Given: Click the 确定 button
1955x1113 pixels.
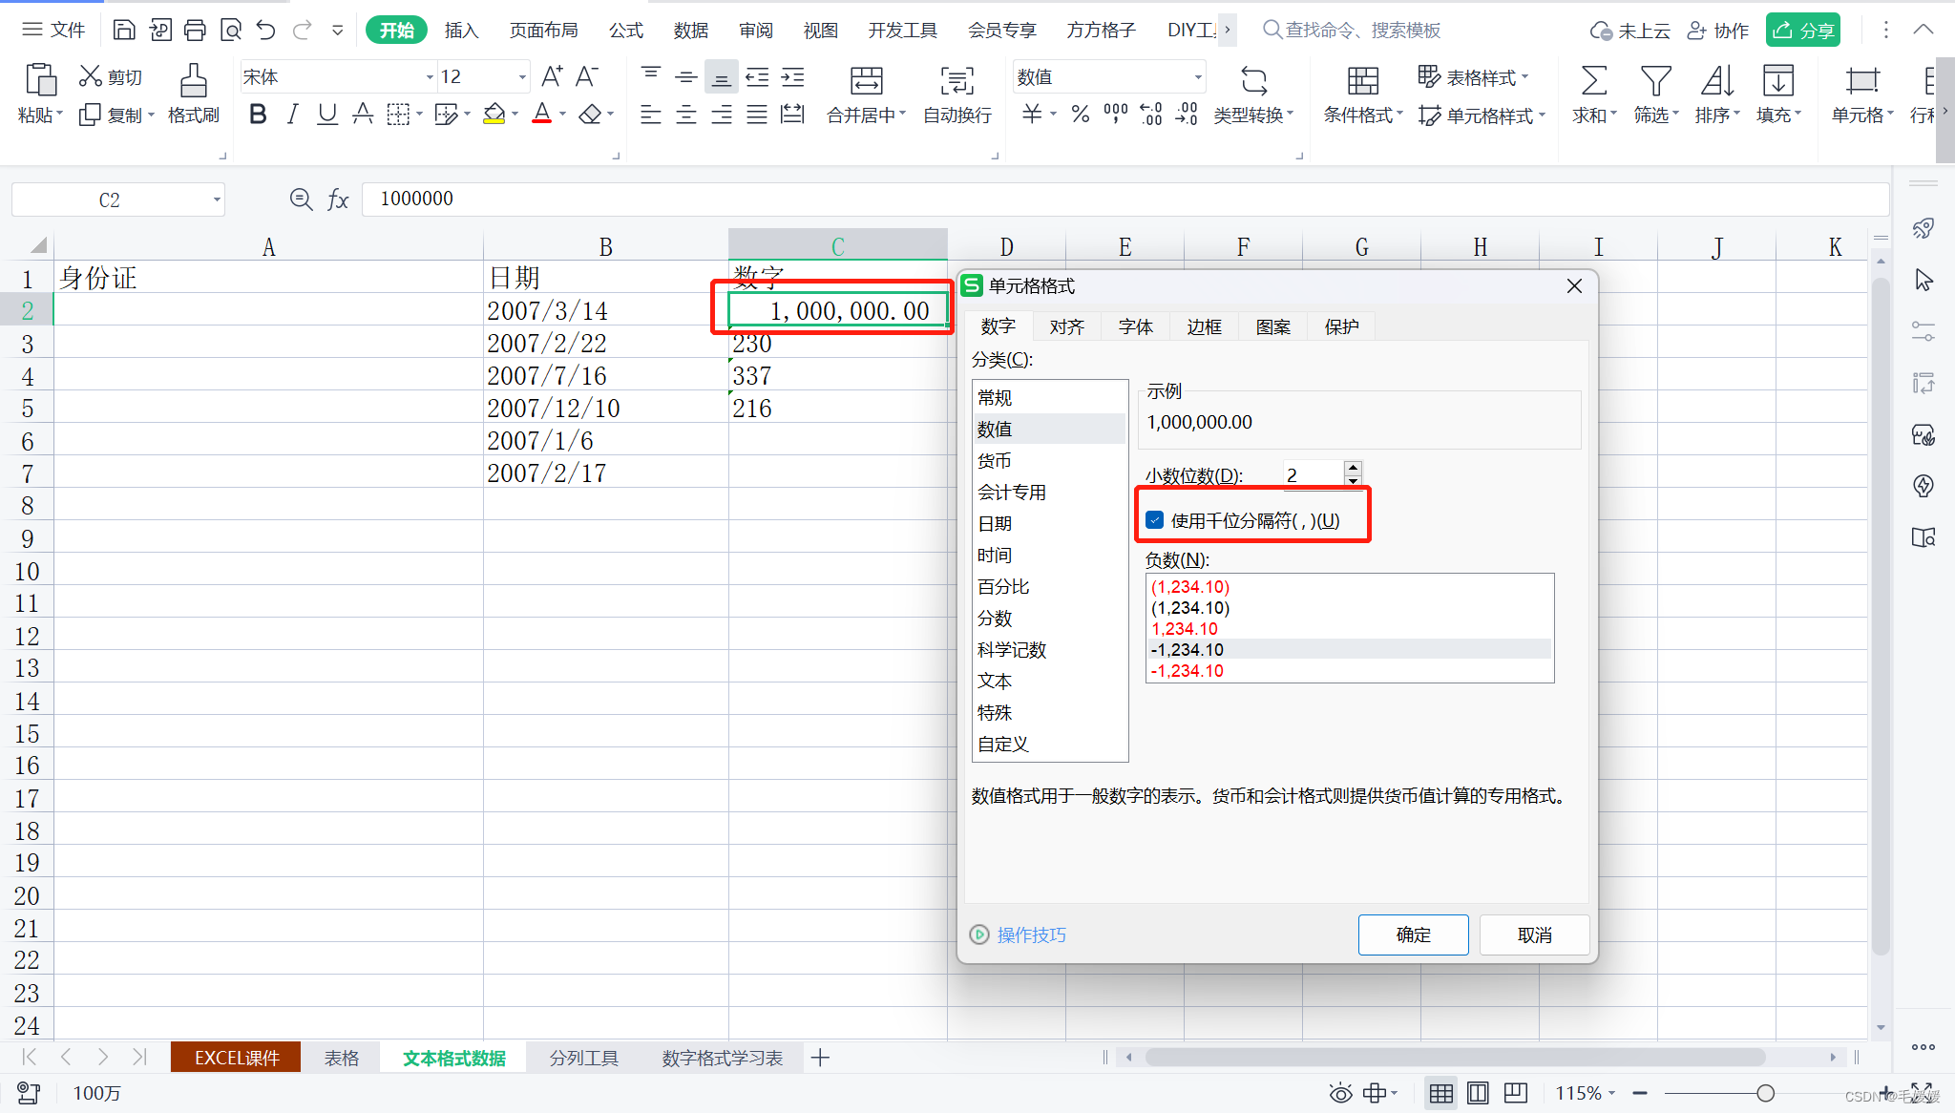Looking at the screenshot, I should 1413,934.
